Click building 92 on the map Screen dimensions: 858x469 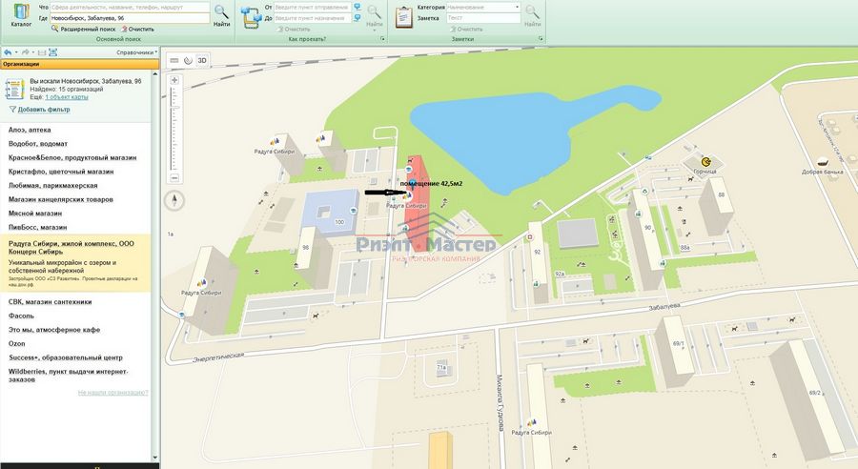[x=538, y=261]
